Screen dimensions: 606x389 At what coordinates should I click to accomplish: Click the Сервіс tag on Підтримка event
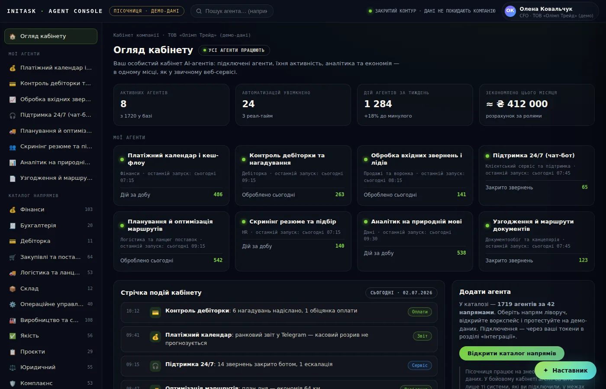[x=420, y=365]
